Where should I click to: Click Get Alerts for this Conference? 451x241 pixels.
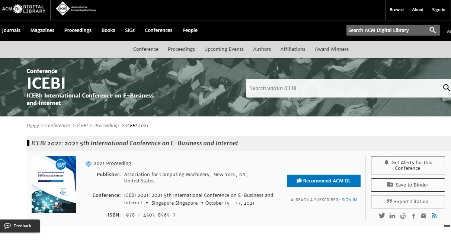[408, 165]
